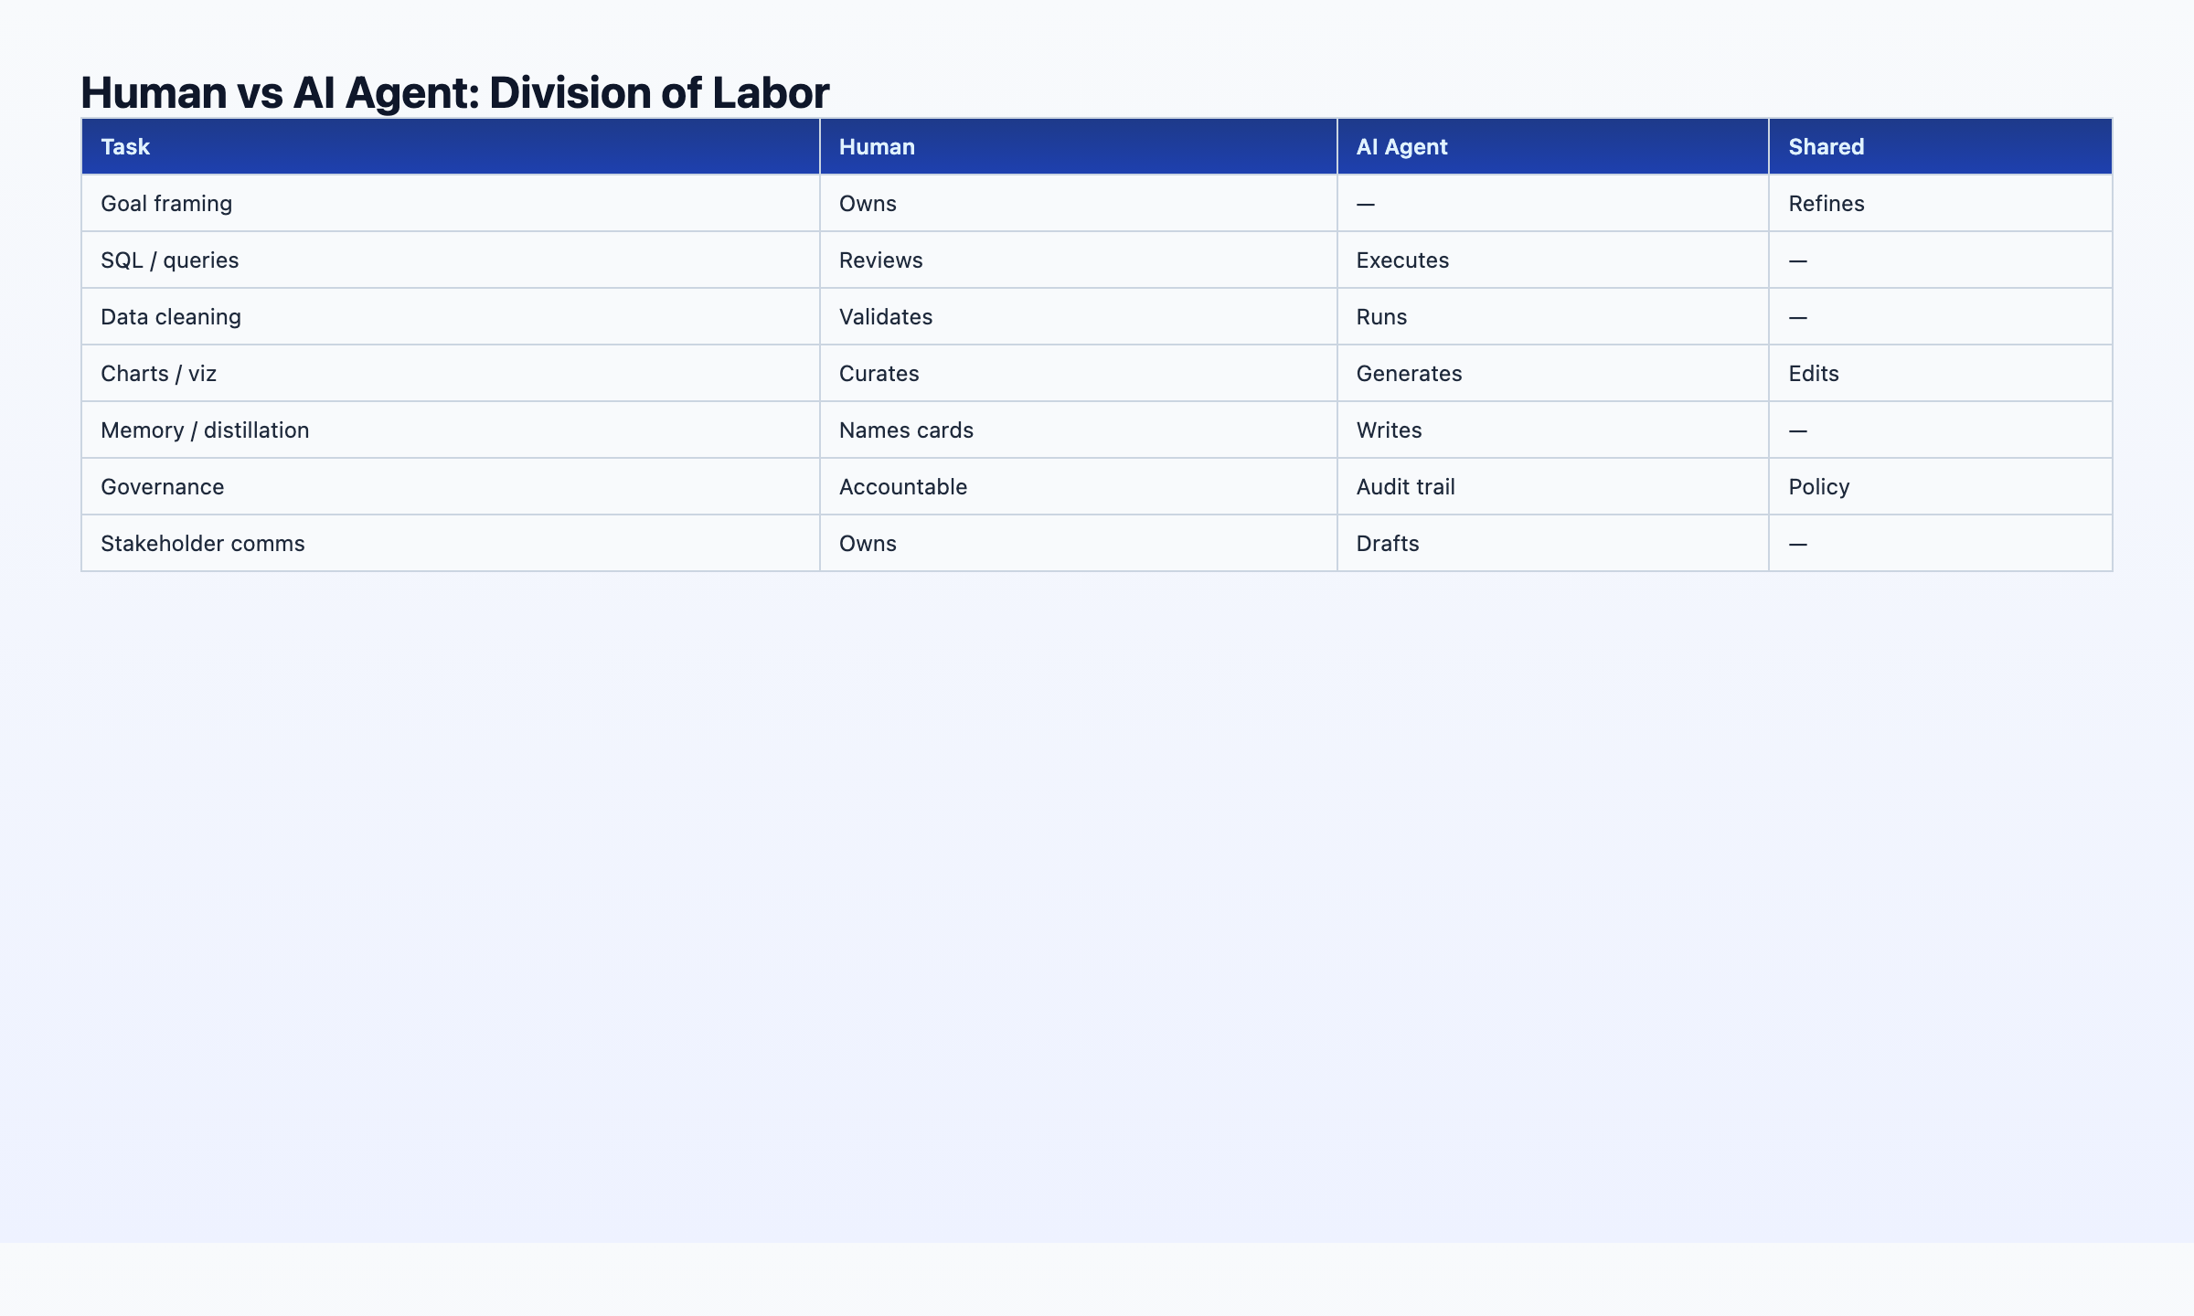
Task: Select the 'AI Agent' column header
Action: coord(1553,146)
